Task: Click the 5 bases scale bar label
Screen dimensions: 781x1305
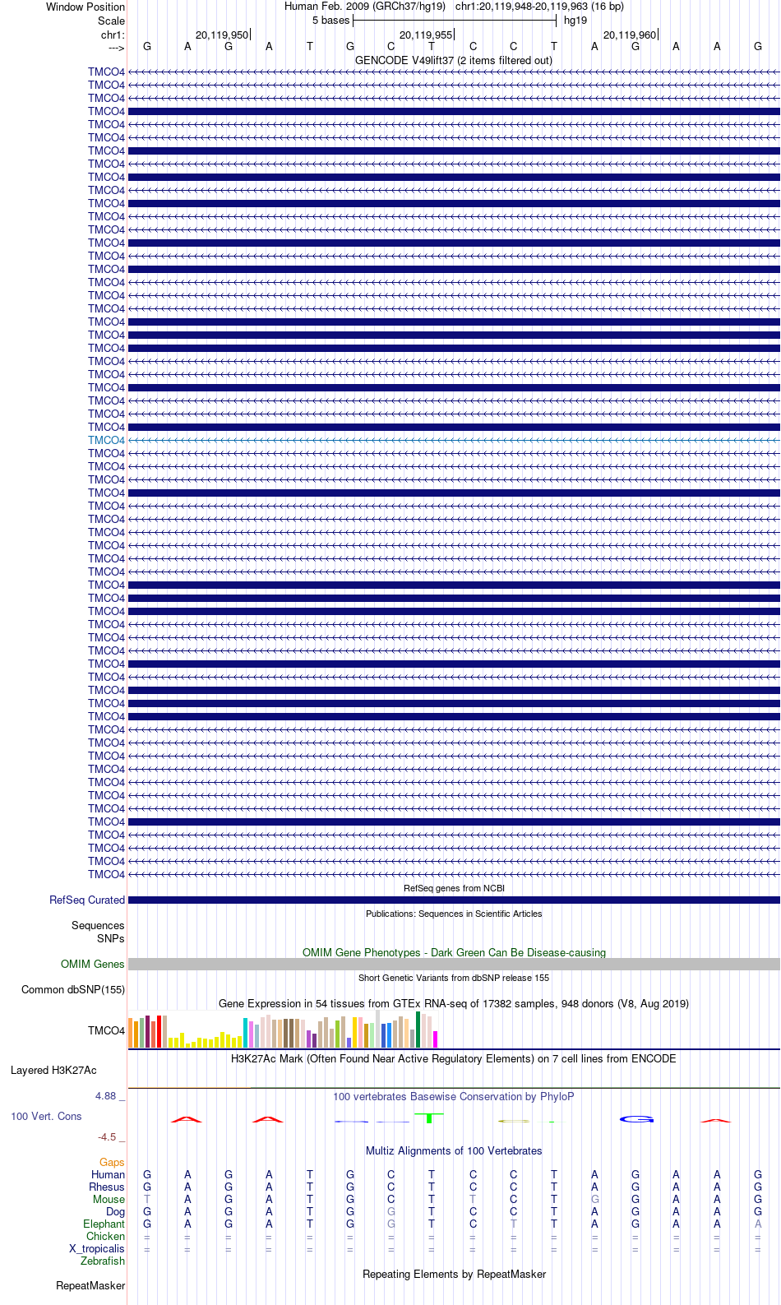Action: [x=330, y=21]
